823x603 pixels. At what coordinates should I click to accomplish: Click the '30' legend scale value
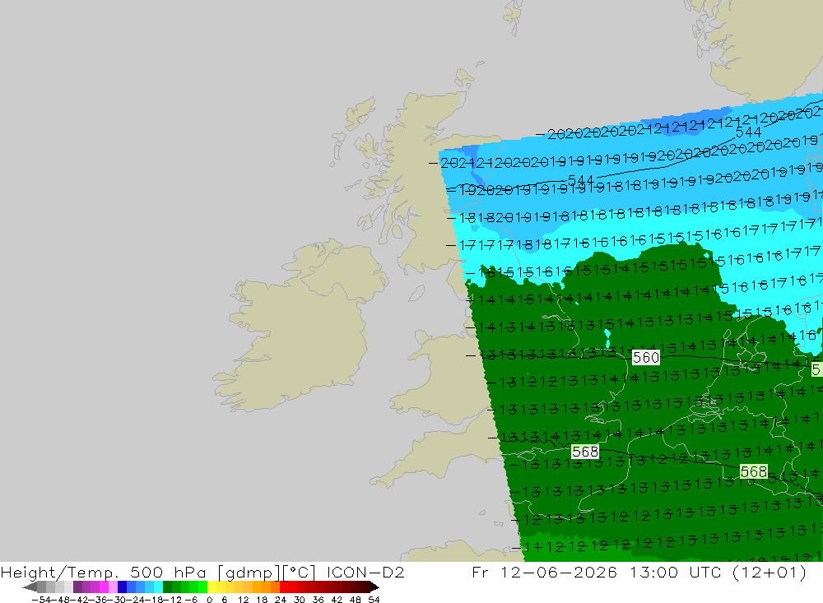click(300, 600)
